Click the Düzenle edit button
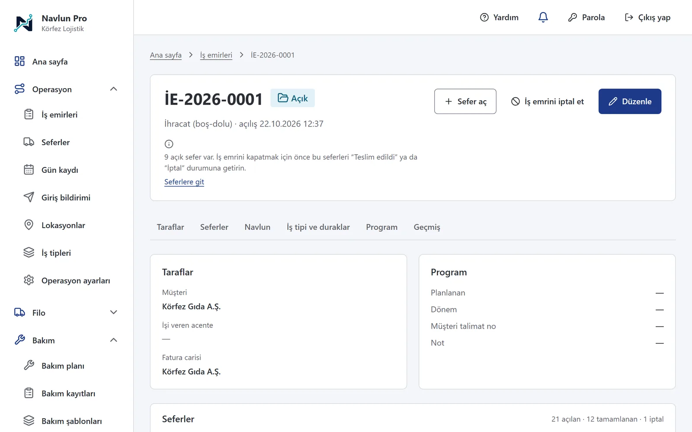Screen dimensions: 692x432 pyautogui.click(x=630, y=102)
